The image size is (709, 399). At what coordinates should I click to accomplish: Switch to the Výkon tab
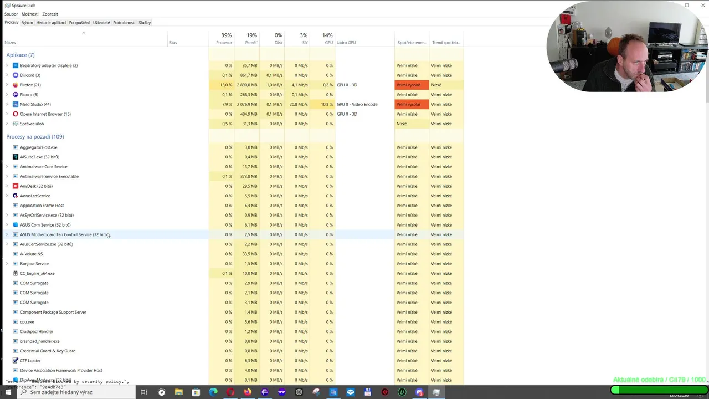click(27, 23)
